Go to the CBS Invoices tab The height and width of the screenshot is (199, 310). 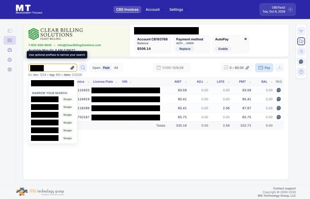[127, 10]
